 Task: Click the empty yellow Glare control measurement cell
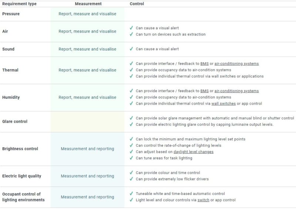[87, 122]
